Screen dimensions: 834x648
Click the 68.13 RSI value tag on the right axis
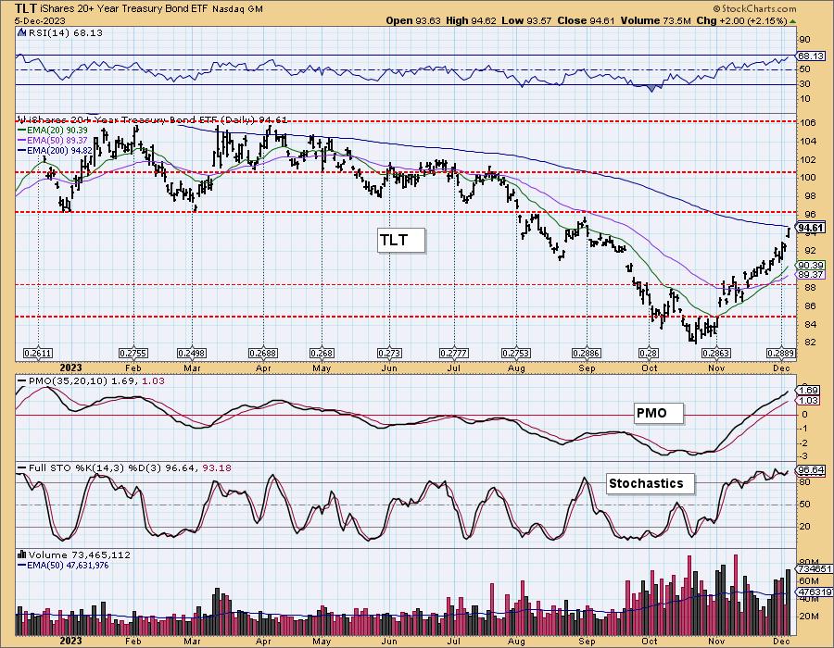[811, 56]
